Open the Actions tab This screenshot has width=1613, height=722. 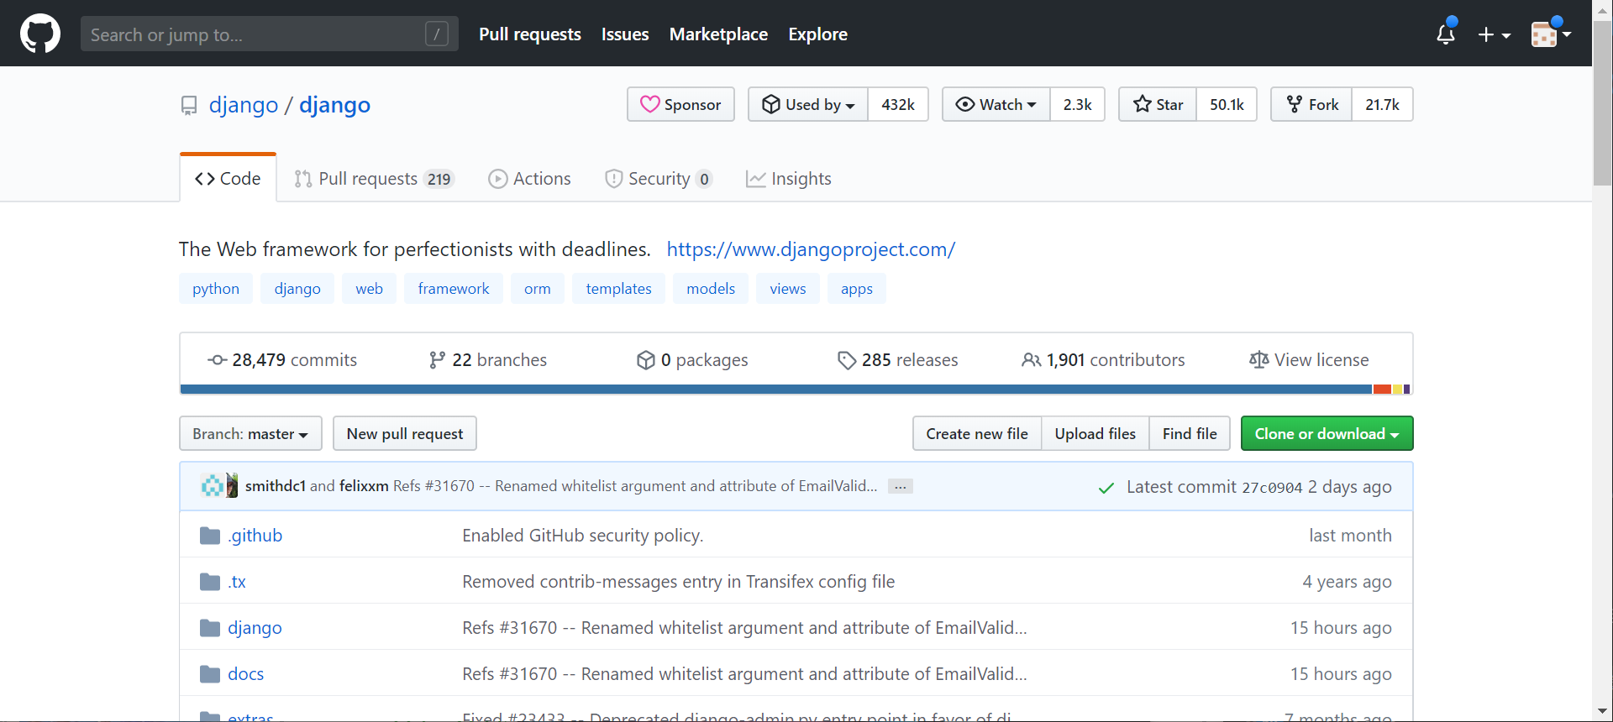tap(529, 179)
